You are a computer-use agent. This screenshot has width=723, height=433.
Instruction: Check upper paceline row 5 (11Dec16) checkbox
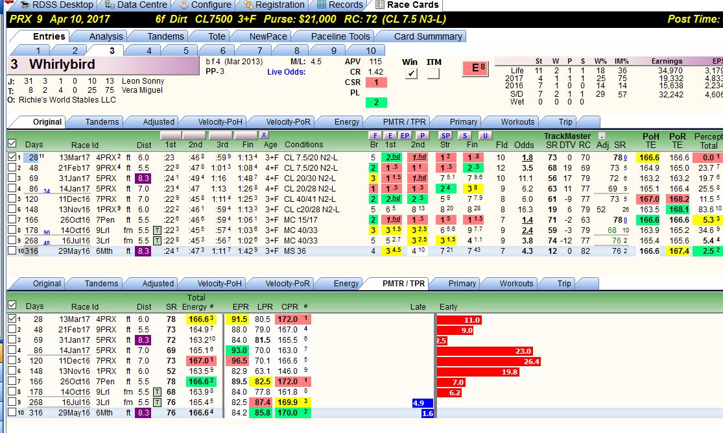pos(12,199)
